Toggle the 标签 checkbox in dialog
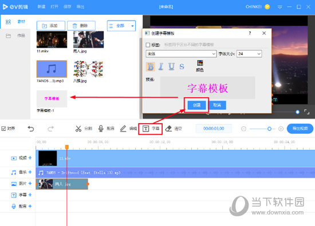The image size is (315, 226). [148, 45]
